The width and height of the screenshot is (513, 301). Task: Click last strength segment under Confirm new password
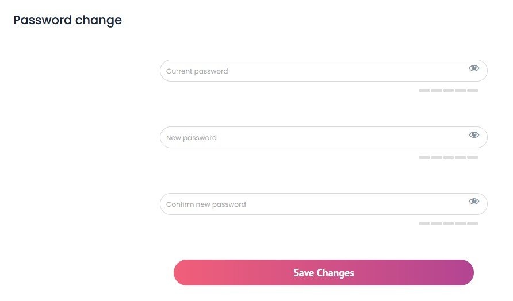[x=473, y=223]
